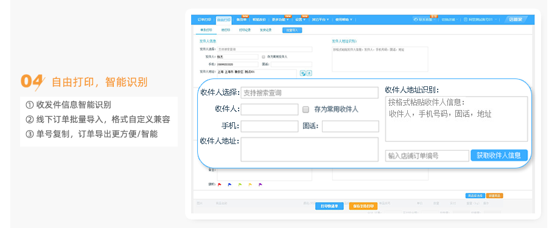Click the purple flag marker
The width and height of the screenshot is (560, 228).
[x=260, y=184]
